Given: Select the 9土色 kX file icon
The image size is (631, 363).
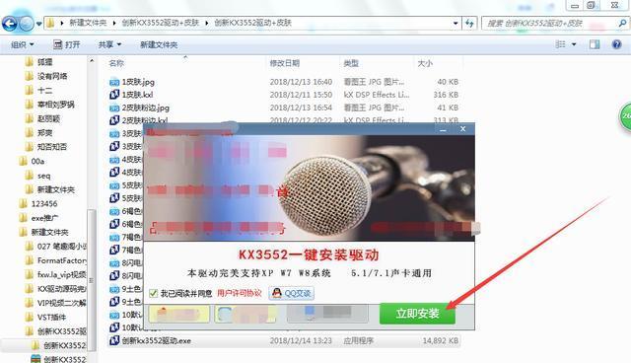Looking at the screenshot, I should click(114, 301).
